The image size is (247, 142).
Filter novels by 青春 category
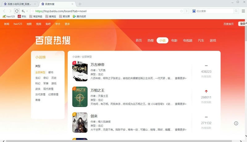tap(38, 100)
